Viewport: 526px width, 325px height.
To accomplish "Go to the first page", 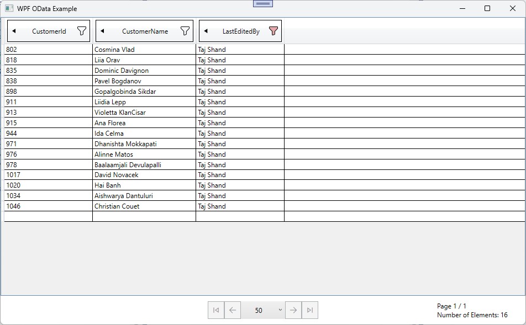I will [x=216, y=310].
